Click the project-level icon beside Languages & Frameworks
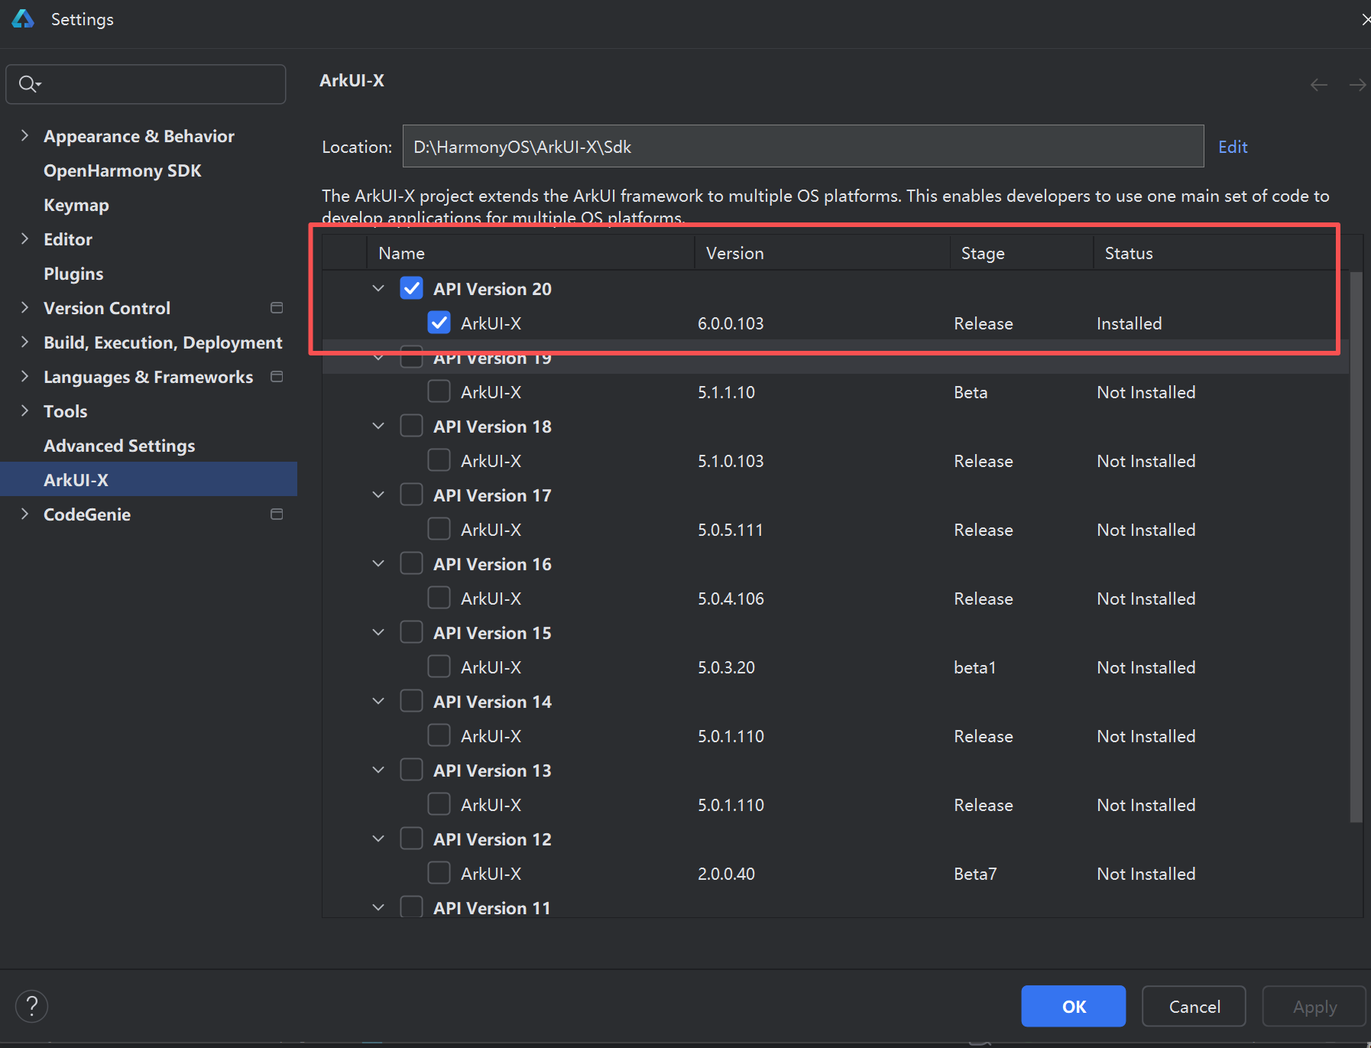This screenshot has width=1371, height=1048. pyautogui.click(x=277, y=377)
